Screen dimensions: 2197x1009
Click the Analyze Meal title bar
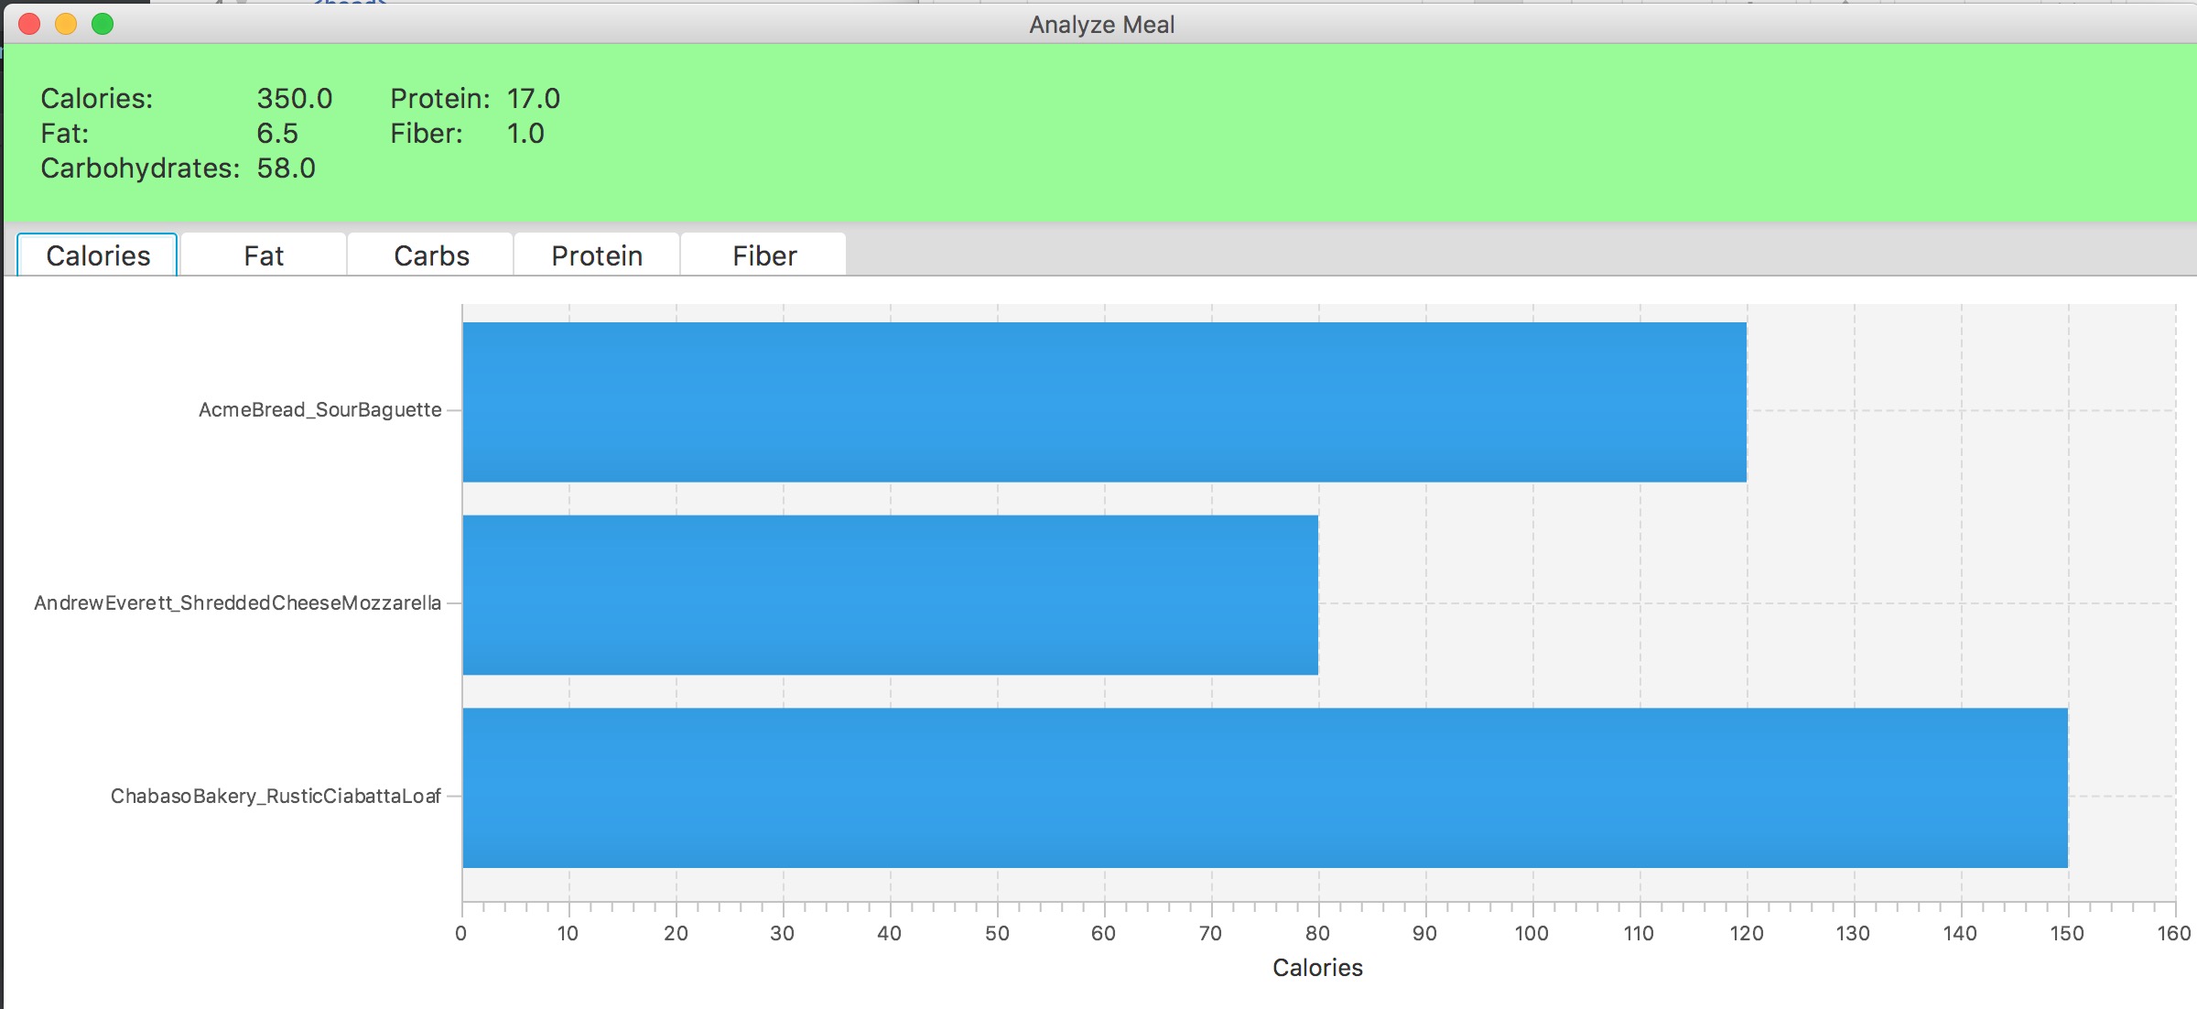1101,25
